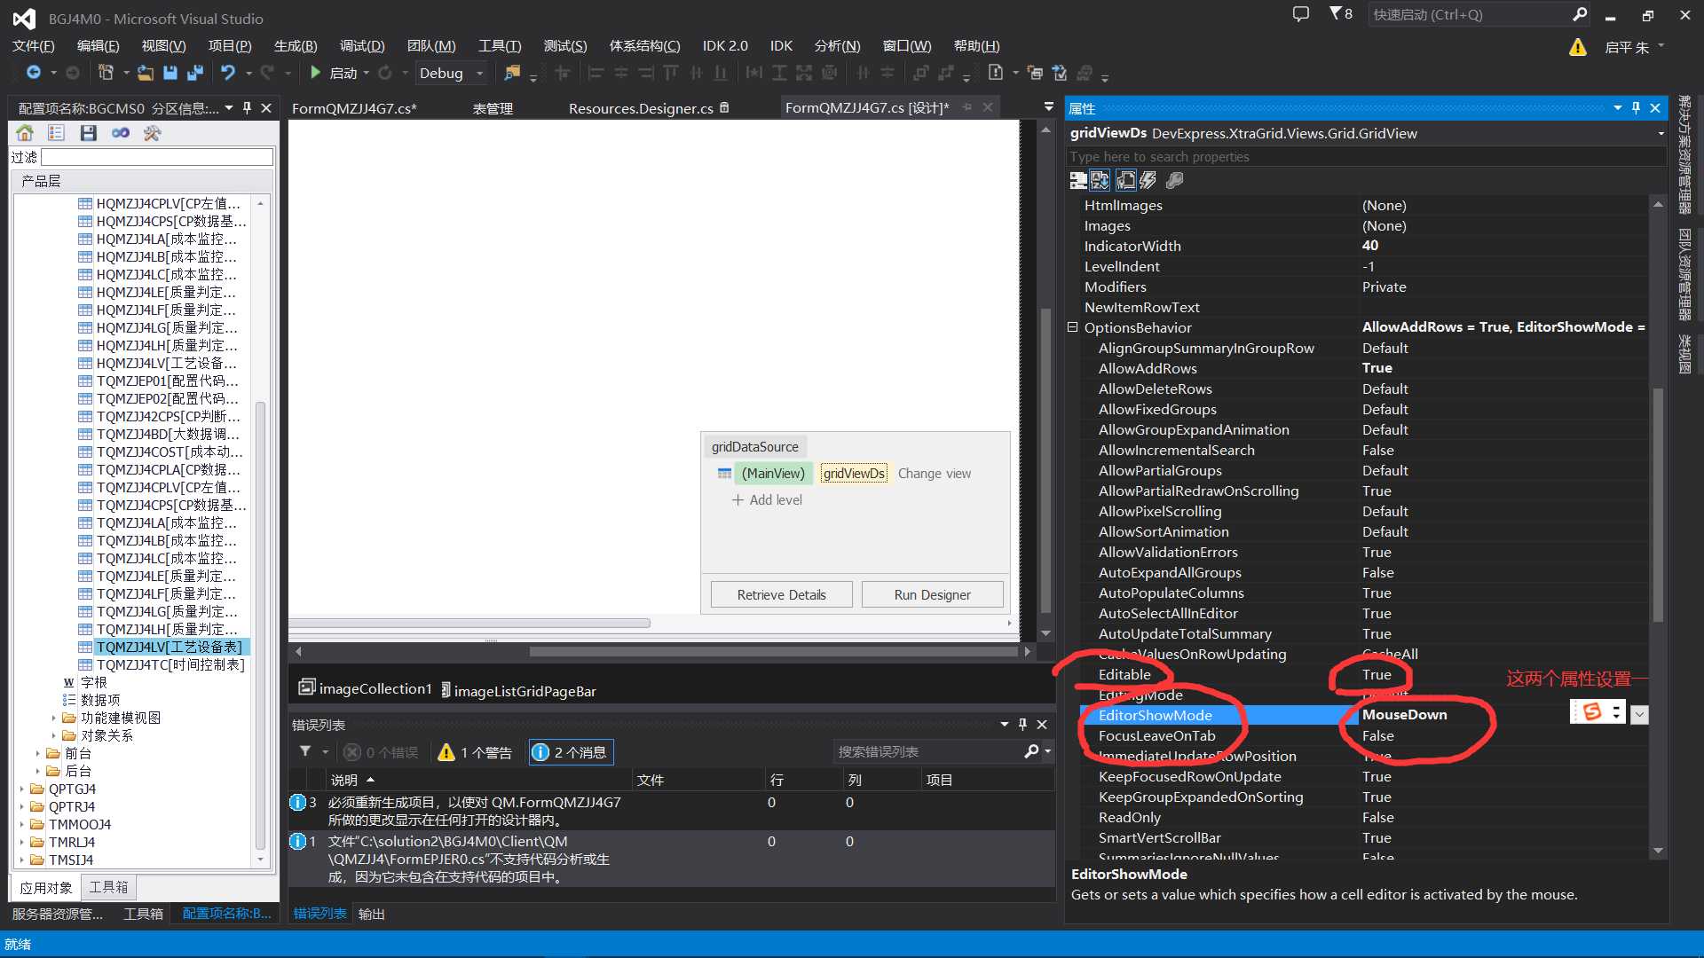Screen dimensions: 1704x958
Task: Open the Properties panel window position dropdown
Action: click(x=1617, y=108)
